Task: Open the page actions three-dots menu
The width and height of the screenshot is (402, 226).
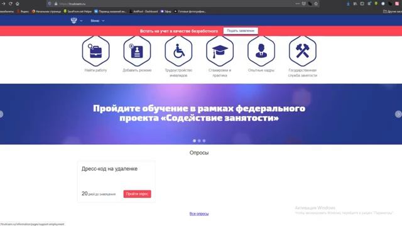Action: pos(297,4)
